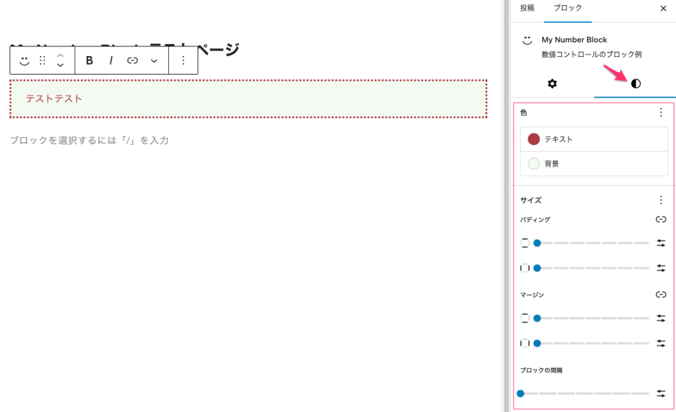Open block options three-dot menu in toolbar
676x412 pixels.
click(x=183, y=61)
